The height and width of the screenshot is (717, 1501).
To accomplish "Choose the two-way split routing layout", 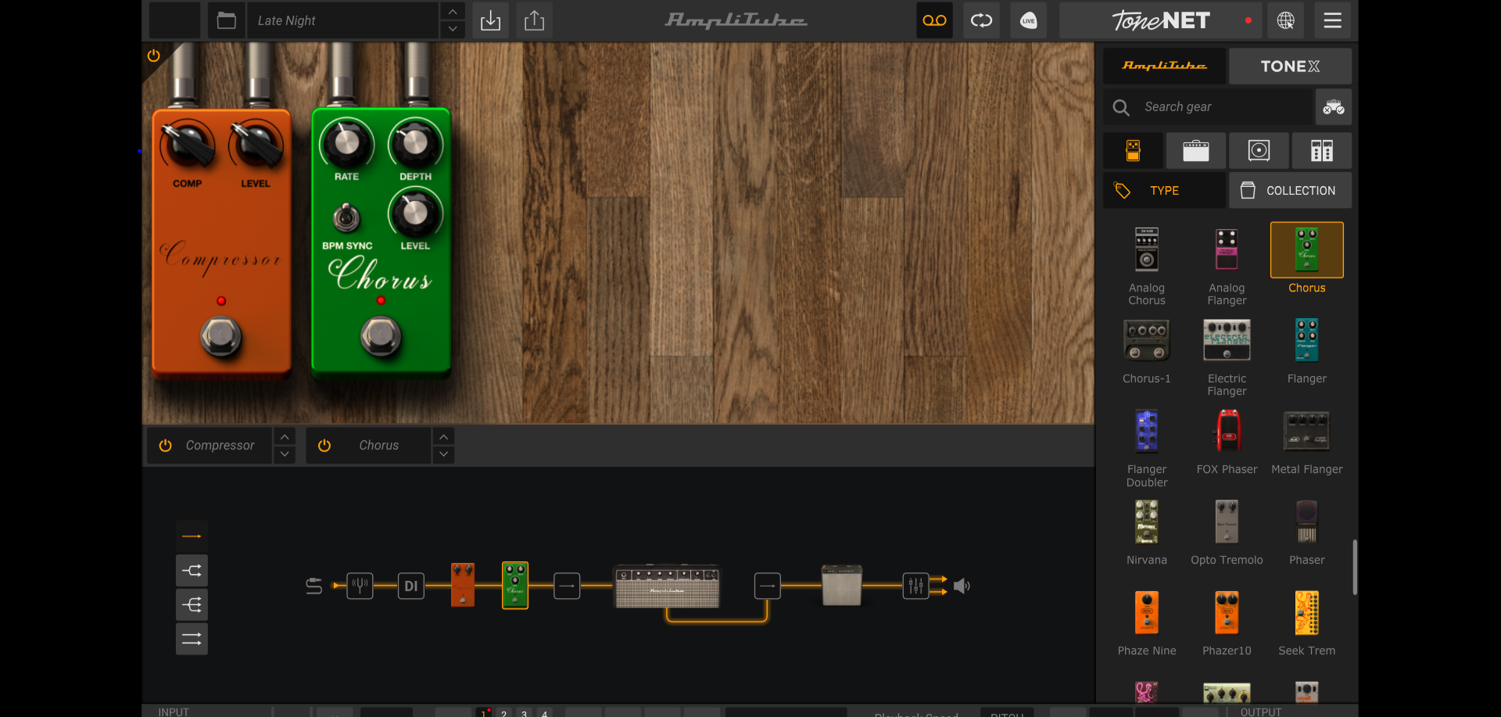I will pyautogui.click(x=192, y=571).
